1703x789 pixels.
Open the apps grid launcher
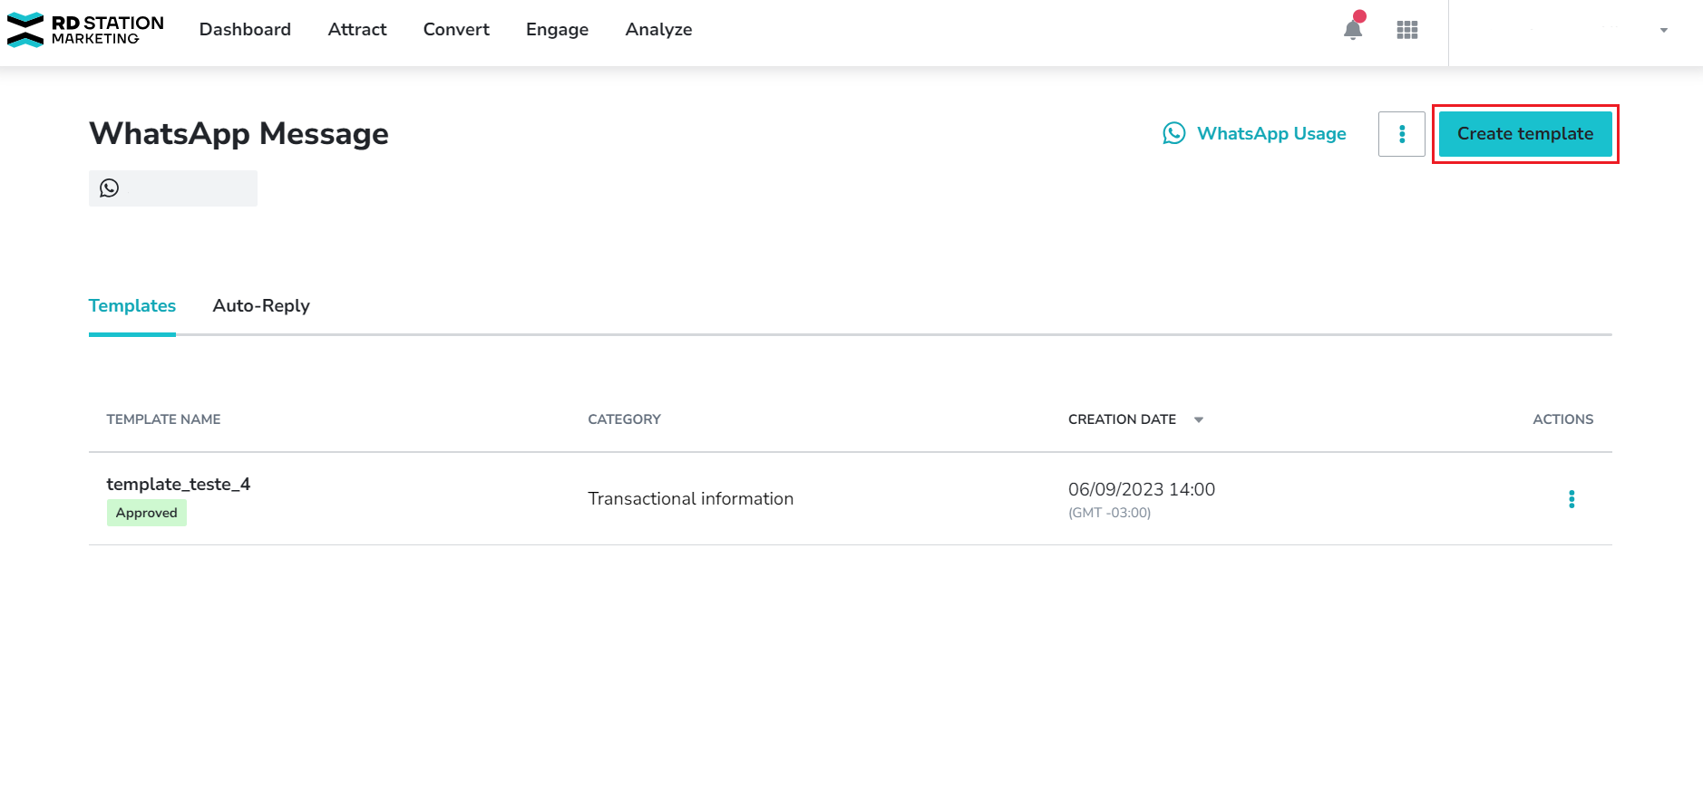pos(1406,30)
